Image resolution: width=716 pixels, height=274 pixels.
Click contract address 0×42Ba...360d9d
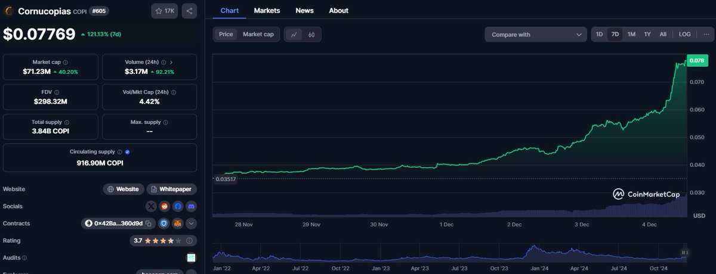(118, 223)
